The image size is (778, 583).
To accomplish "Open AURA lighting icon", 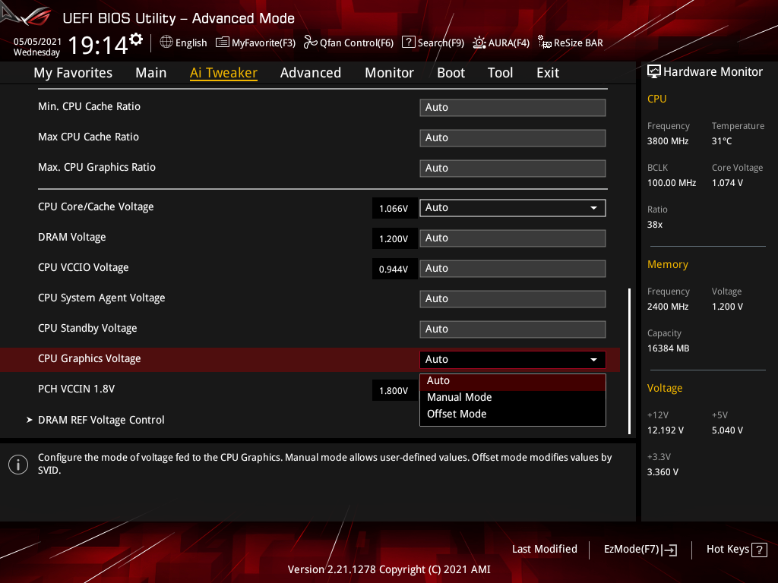I will point(479,43).
